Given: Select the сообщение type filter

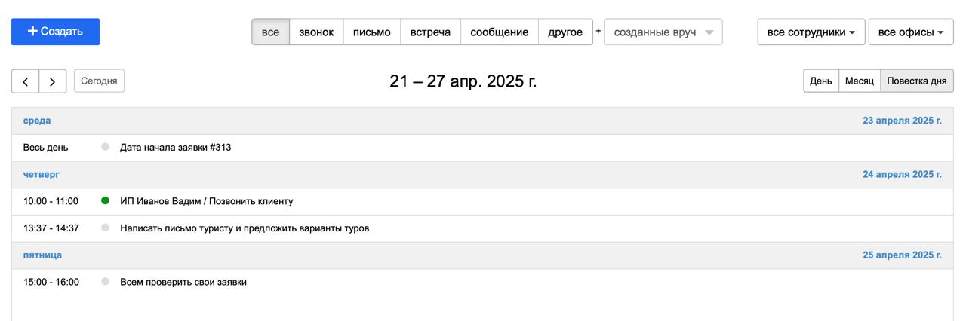Looking at the screenshot, I should pyautogui.click(x=499, y=32).
